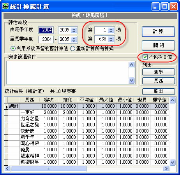
Task: List horses with the 馬匹 button
Action: pyautogui.click(x=159, y=81)
